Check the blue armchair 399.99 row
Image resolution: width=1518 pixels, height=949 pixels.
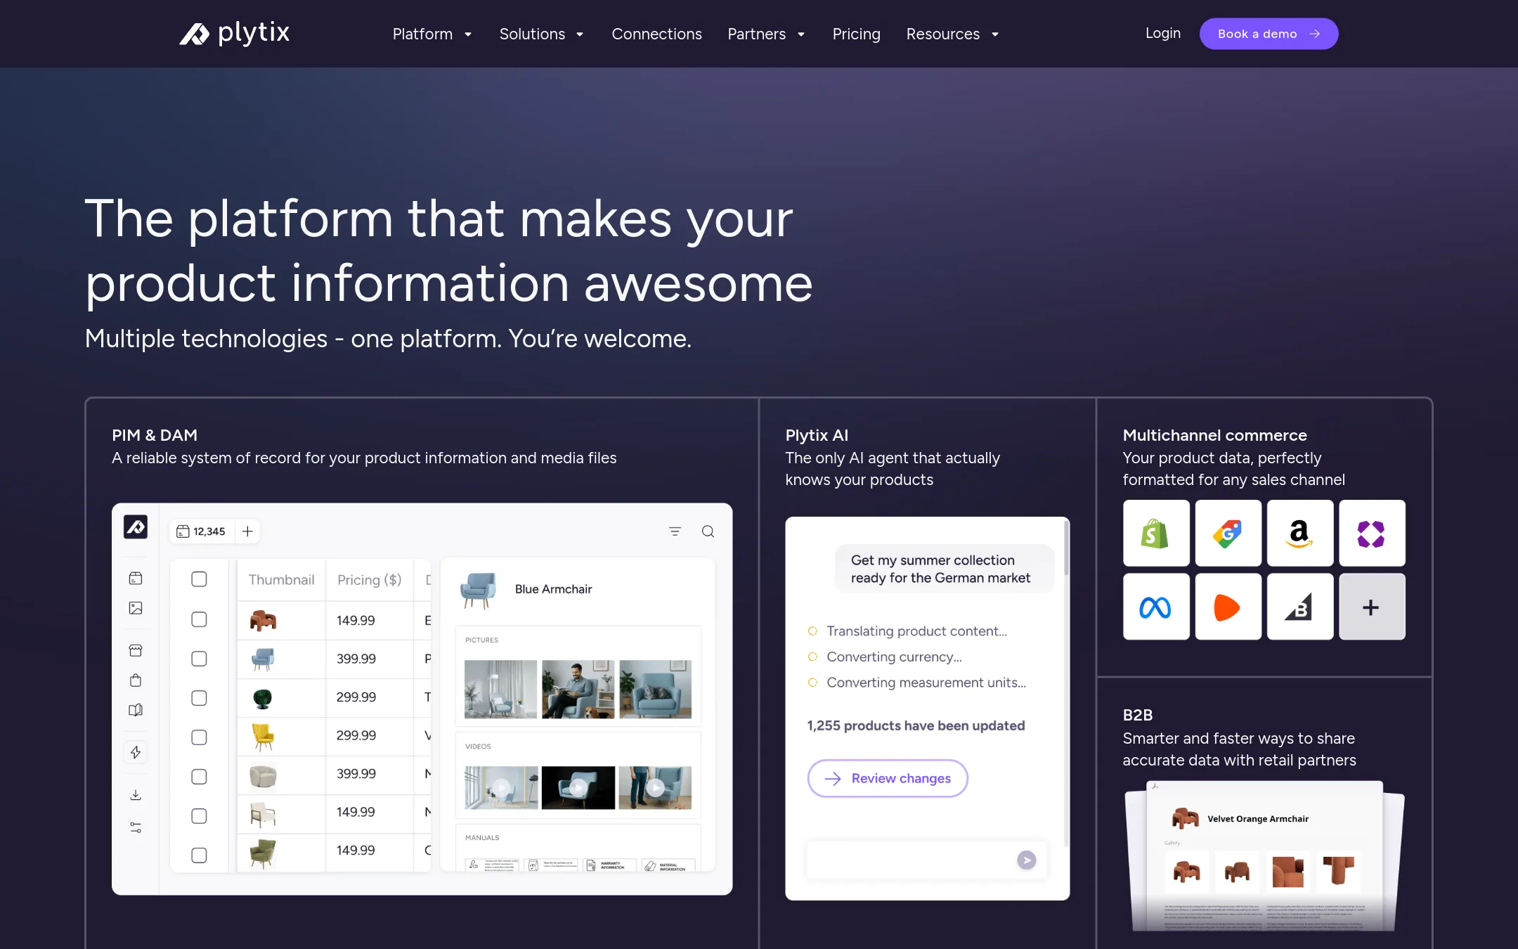(x=199, y=659)
